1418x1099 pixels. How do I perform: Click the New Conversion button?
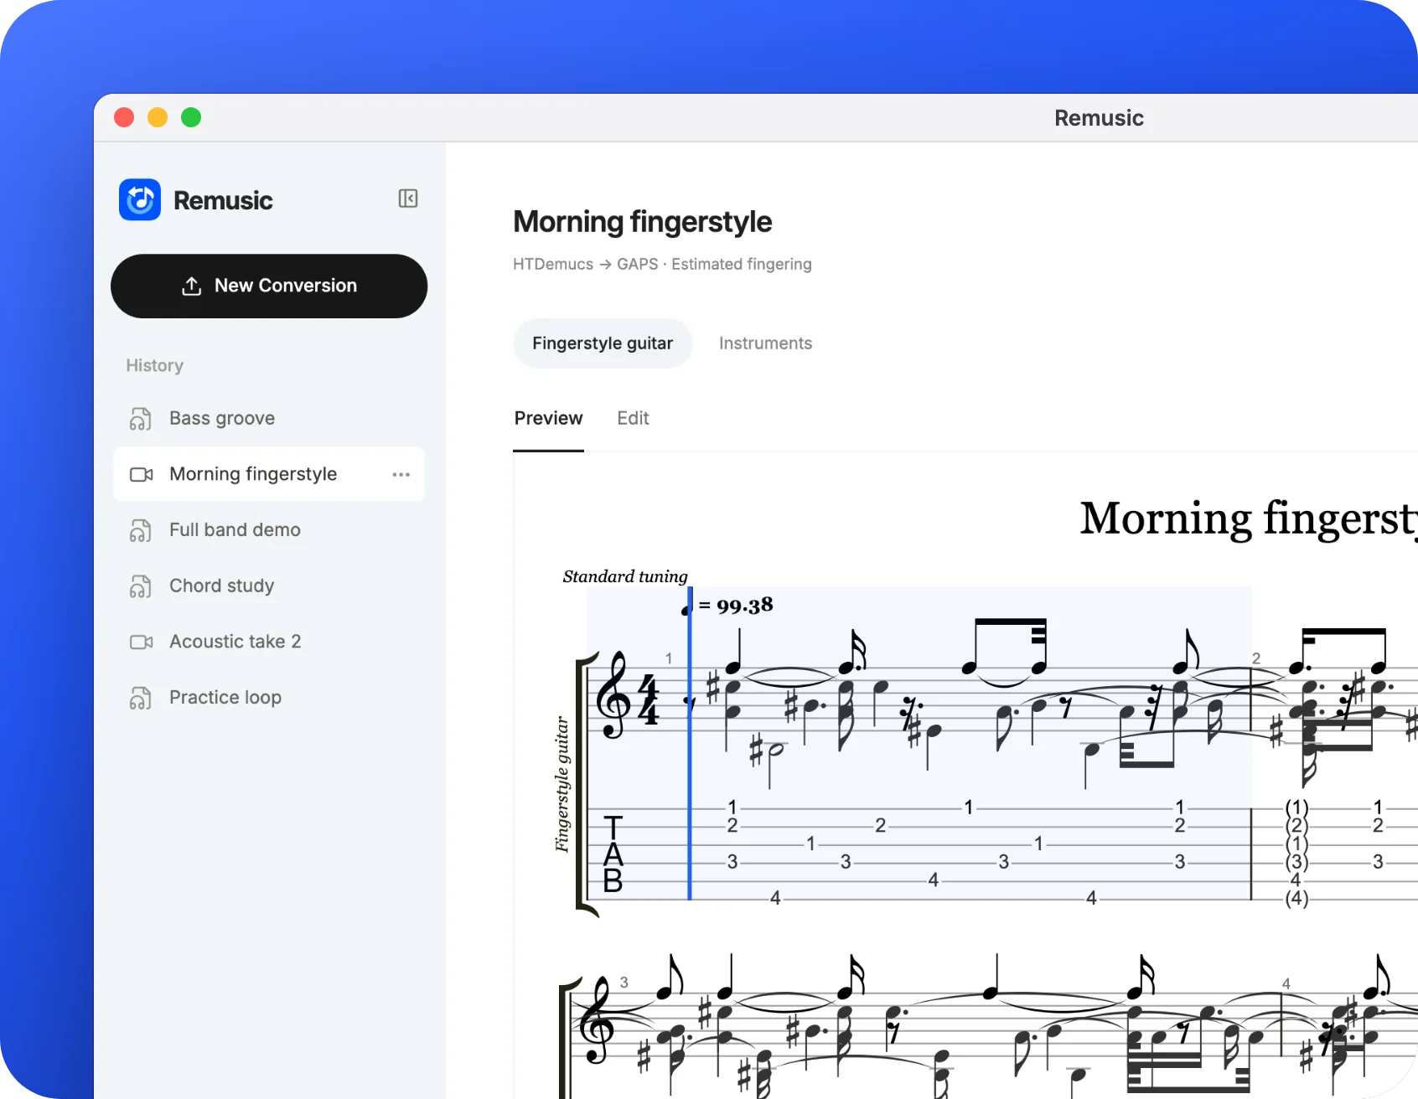coord(269,286)
